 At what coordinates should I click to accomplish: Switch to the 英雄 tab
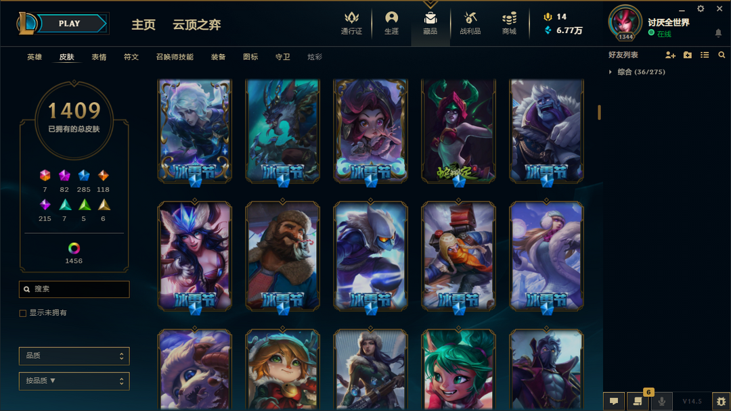pyautogui.click(x=35, y=57)
